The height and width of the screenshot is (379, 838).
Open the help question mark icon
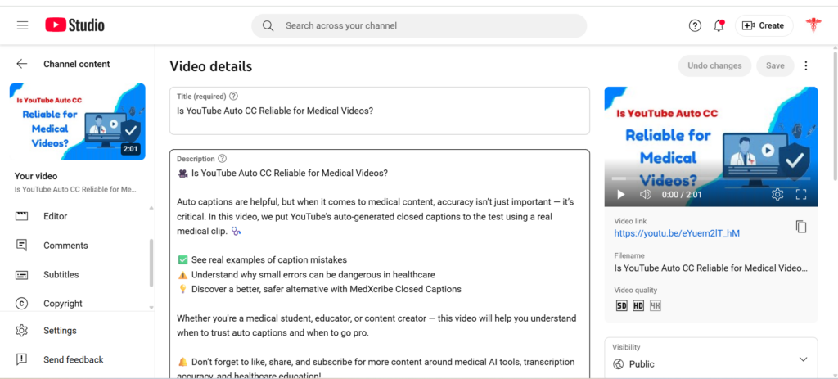695,25
